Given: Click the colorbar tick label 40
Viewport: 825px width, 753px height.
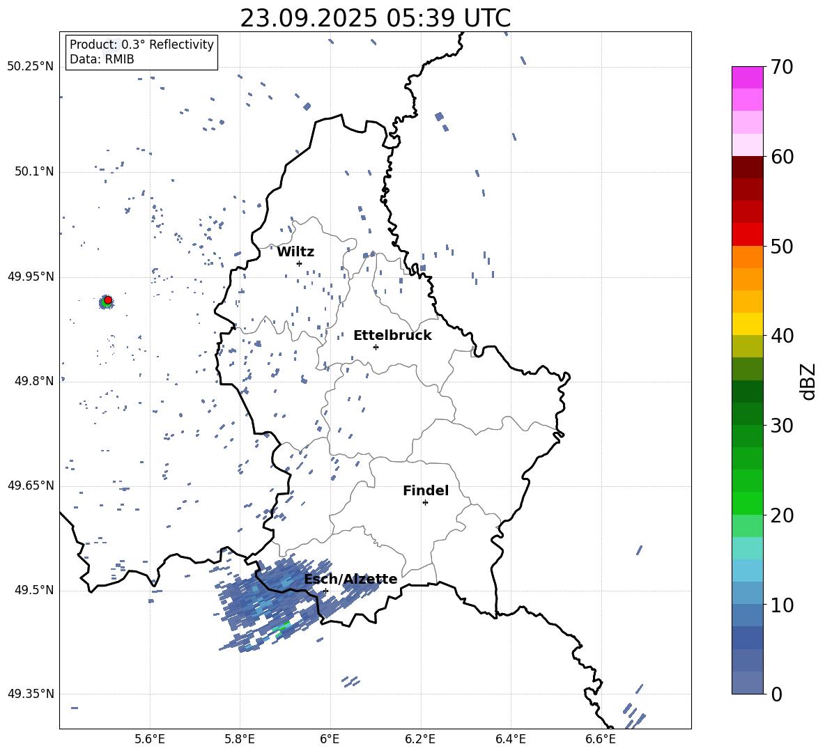Looking at the screenshot, I should coord(782,336).
